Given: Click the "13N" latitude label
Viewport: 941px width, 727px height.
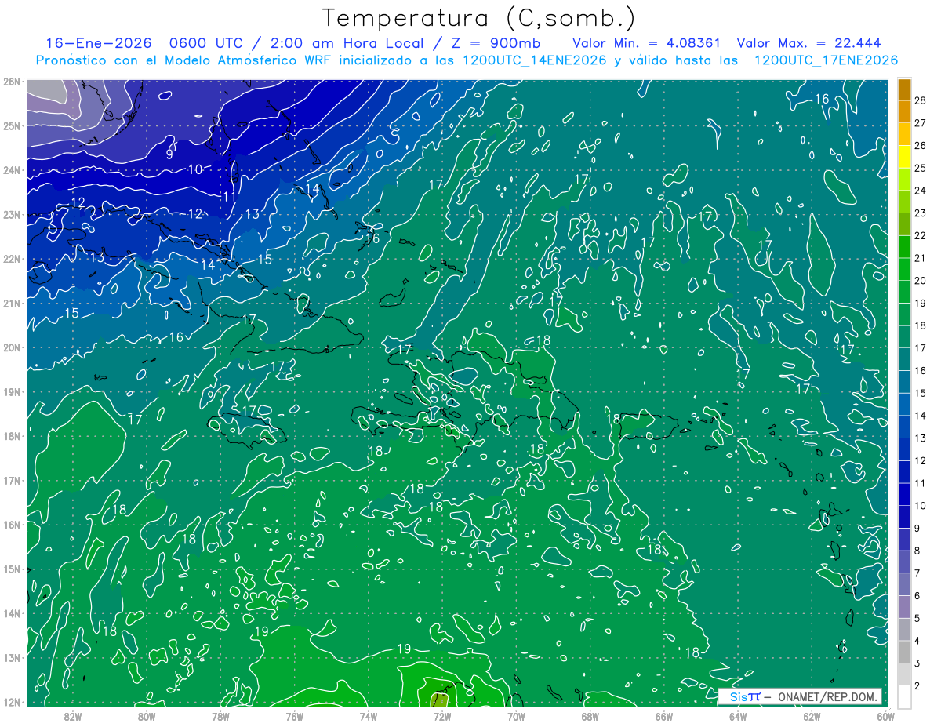Looking at the screenshot, I should click(x=12, y=657).
